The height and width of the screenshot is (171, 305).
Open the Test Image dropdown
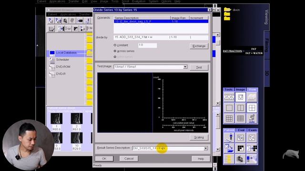tap(185, 66)
